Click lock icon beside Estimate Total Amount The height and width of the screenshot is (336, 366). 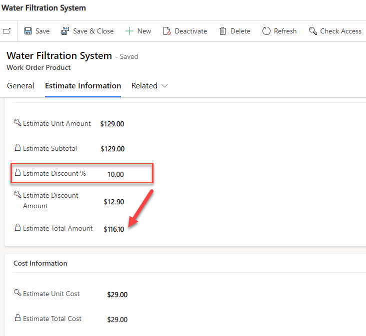pyautogui.click(x=17, y=227)
